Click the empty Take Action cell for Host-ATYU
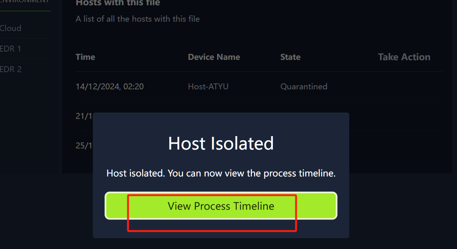Image resolution: width=457 pixels, height=249 pixels. (404, 87)
